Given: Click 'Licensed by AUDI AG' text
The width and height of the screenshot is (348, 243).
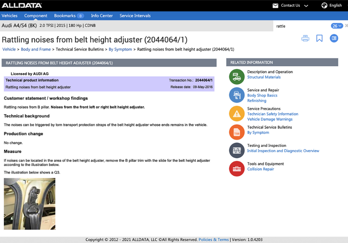Looking at the screenshot, I should coord(30,74).
